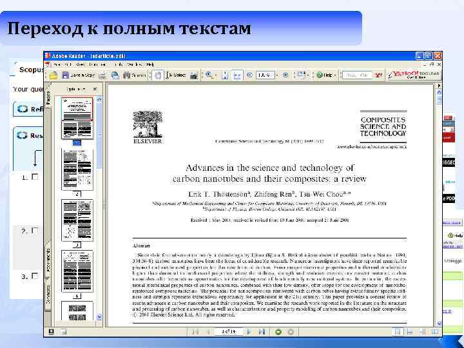Click the Fit Page icon
The width and height of the screenshot is (464, 348).
coord(225,75)
